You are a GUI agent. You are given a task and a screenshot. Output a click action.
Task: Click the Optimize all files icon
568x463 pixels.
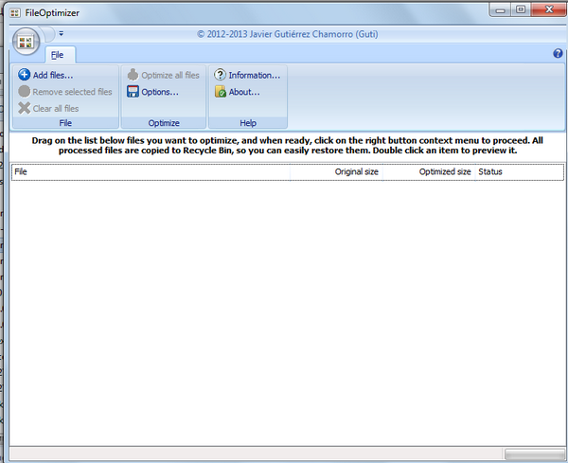133,75
